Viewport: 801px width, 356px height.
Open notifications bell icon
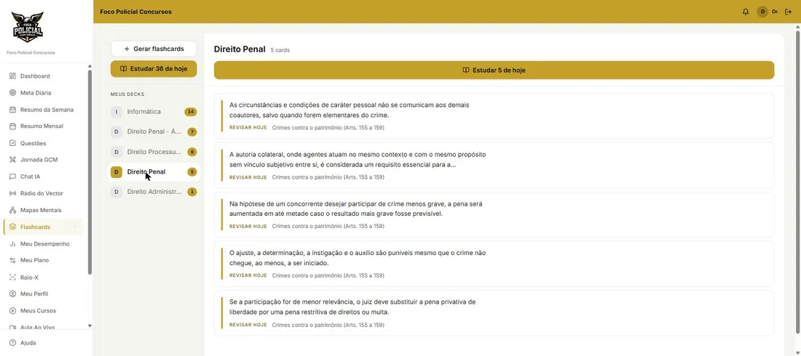746,12
